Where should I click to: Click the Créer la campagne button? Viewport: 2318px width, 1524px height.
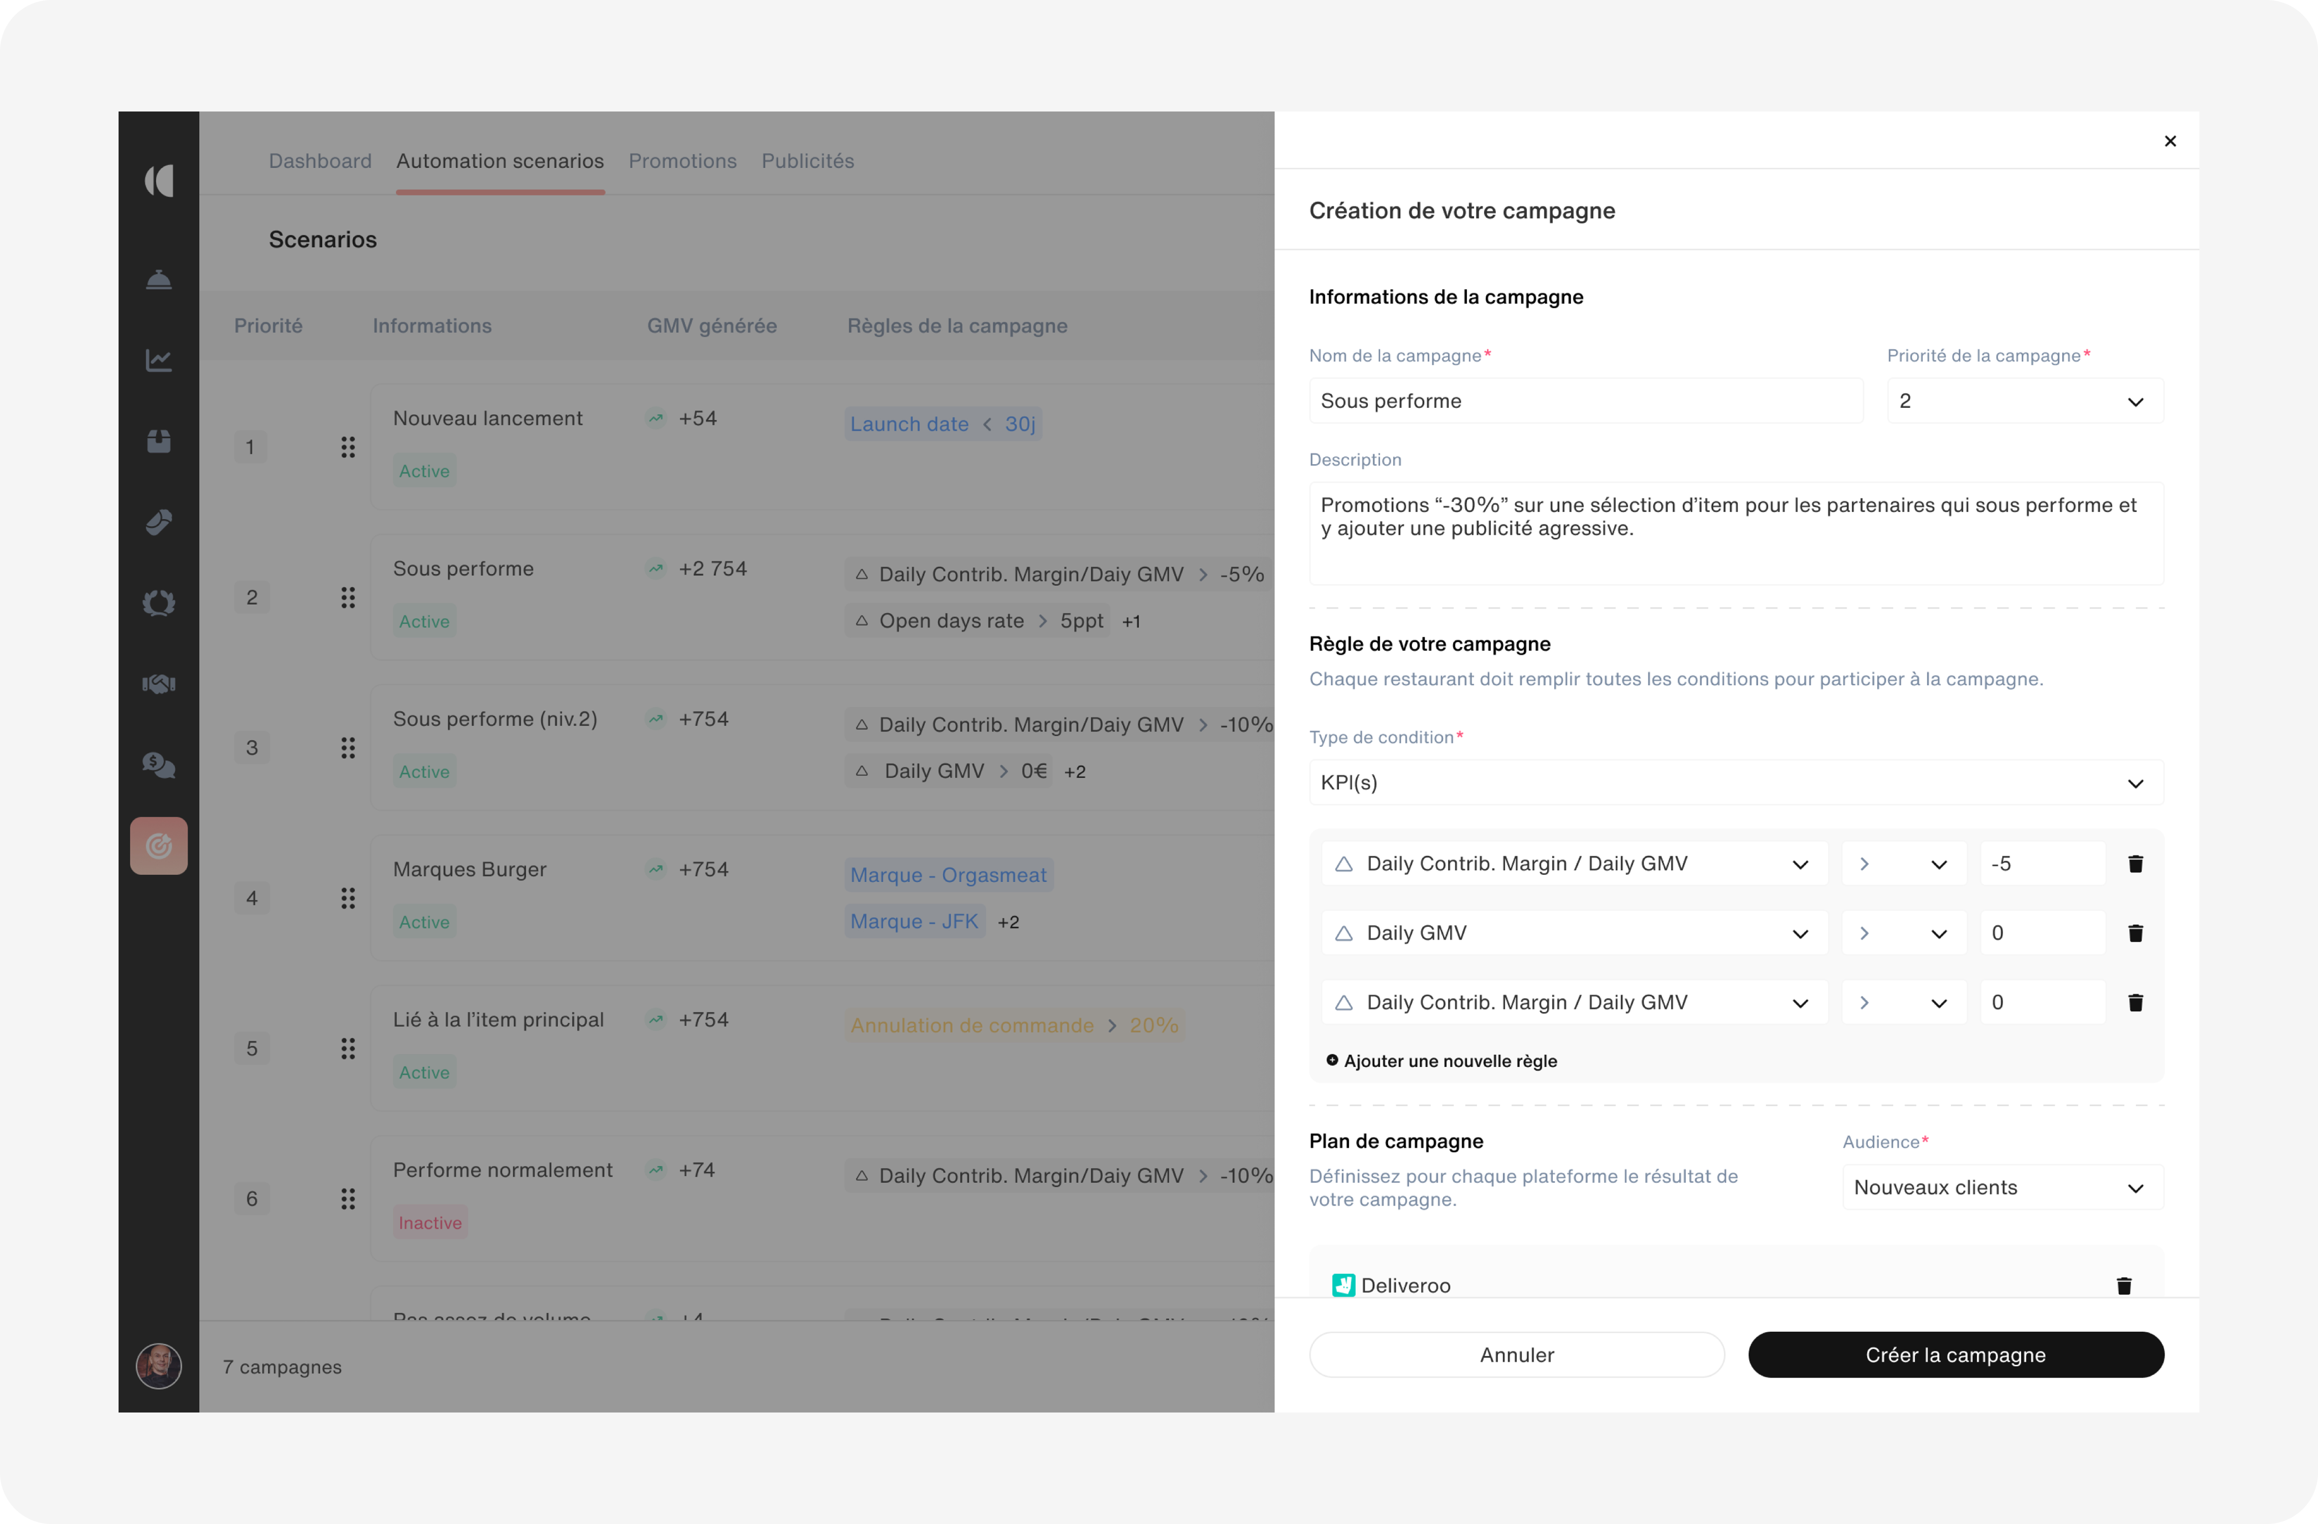click(x=1955, y=1355)
